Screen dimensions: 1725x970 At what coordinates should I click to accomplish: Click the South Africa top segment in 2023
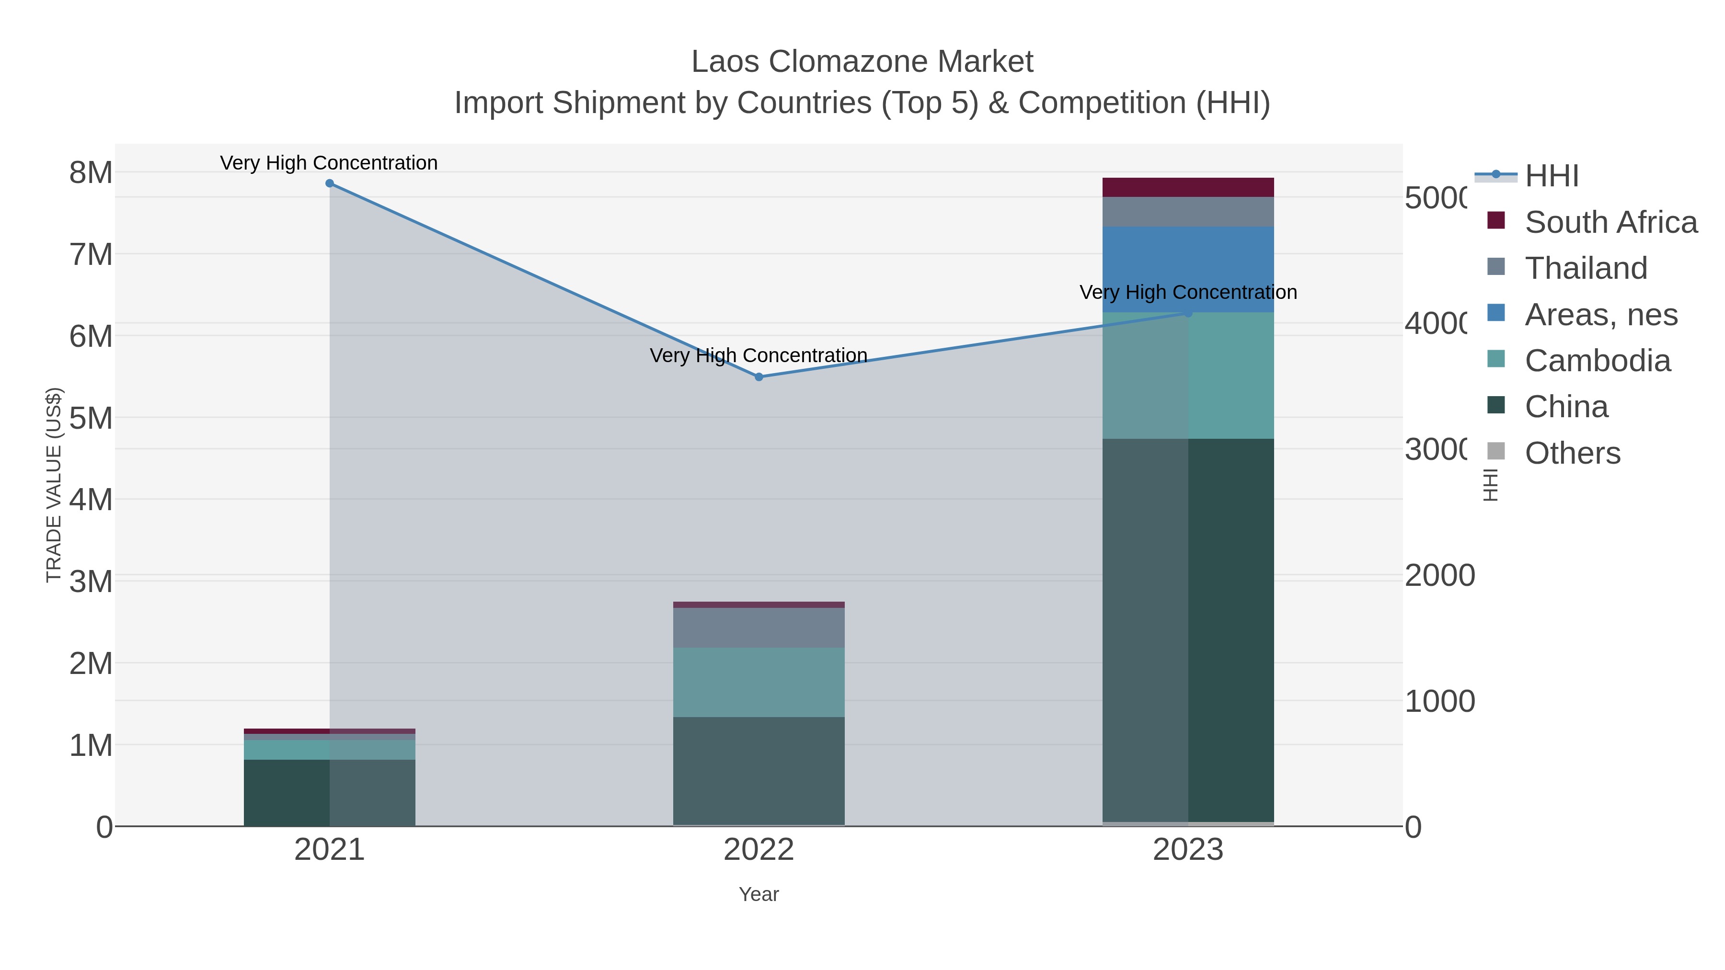tap(1188, 187)
